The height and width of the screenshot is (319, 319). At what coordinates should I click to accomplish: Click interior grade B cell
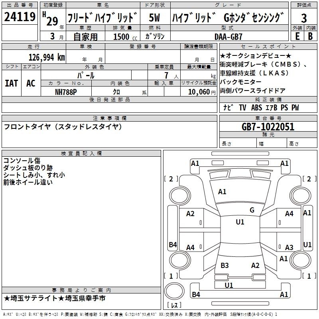(x=310, y=36)
